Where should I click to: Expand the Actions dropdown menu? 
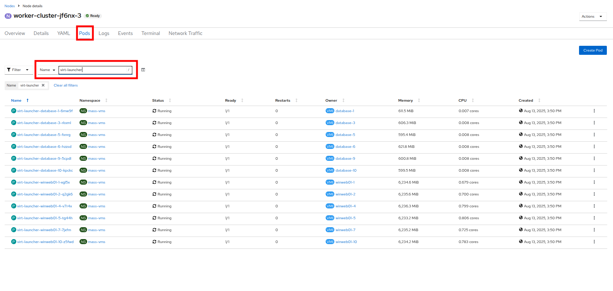coord(593,17)
